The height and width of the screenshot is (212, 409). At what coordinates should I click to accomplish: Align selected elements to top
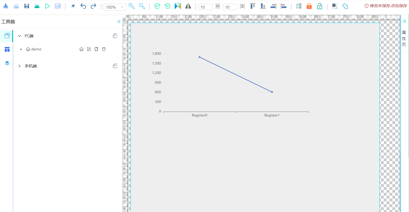point(253,6)
